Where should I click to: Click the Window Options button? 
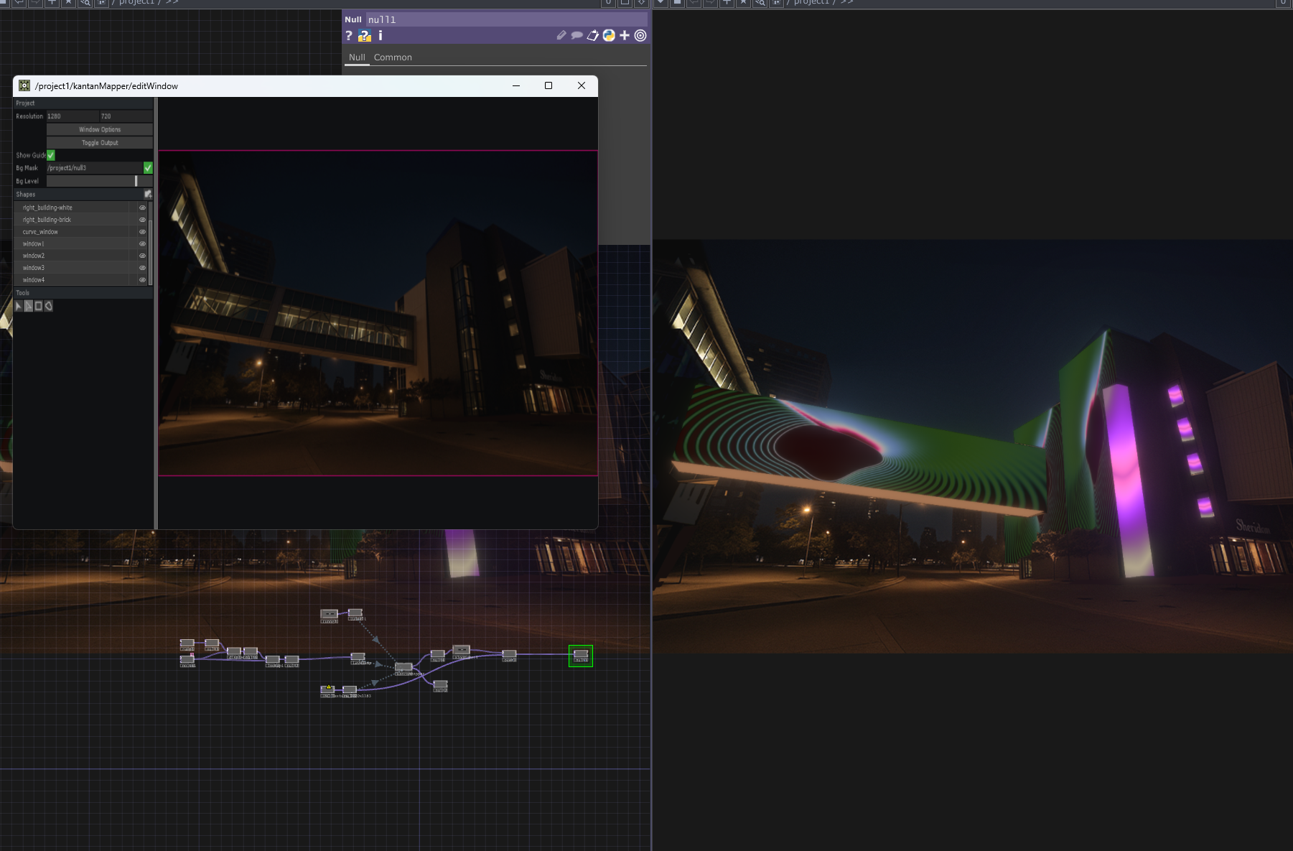99,129
